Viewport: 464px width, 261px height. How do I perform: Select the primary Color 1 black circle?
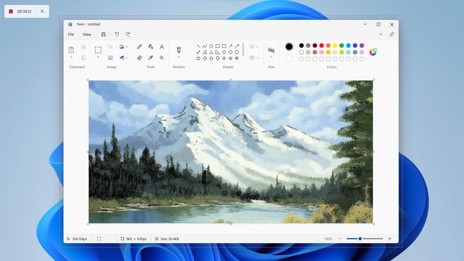coord(289,47)
